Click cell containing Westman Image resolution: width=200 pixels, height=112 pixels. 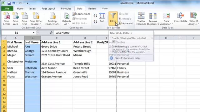(x=32, y=77)
